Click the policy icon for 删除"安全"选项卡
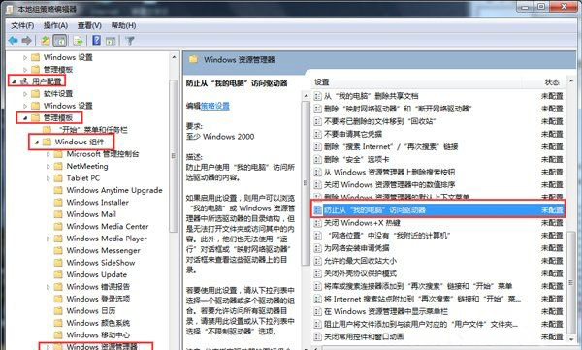Screen dimensions: 582x350 coord(317,159)
